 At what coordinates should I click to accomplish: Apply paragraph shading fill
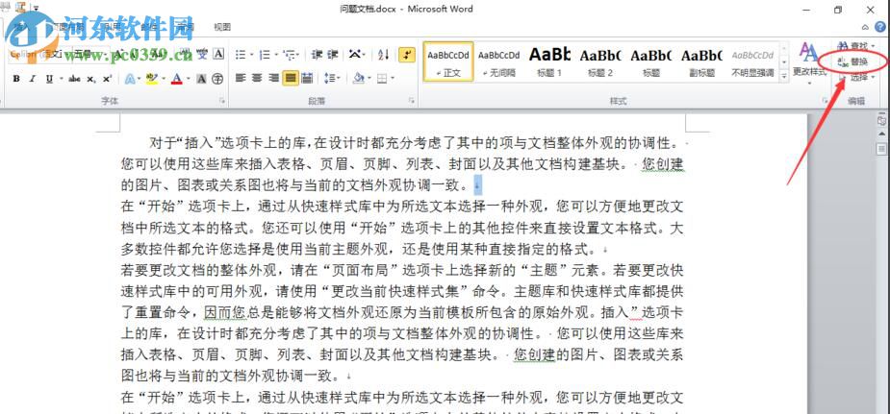tap(358, 78)
